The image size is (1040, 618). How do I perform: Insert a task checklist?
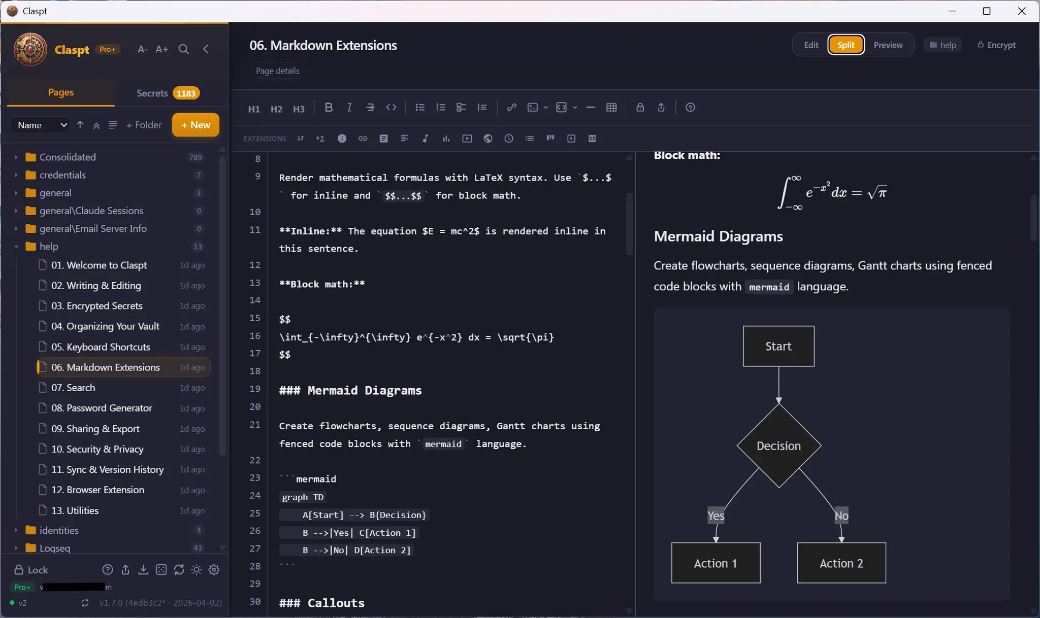coord(461,108)
